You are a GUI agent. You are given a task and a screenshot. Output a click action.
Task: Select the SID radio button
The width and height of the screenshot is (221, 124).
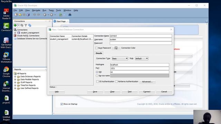click(x=97, y=72)
